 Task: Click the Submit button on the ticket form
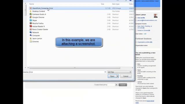coord(123,85)
